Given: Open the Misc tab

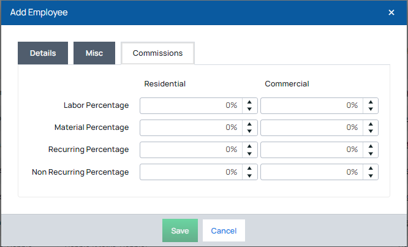Looking at the screenshot, I should (94, 53).
